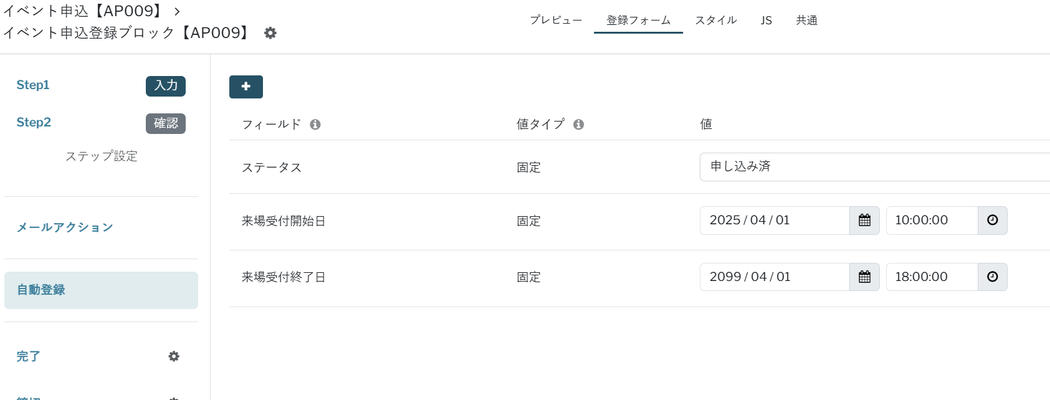Open the 共通 tab

coord(806,21)
